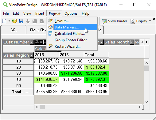Select grand total cell $595,163.95
Screen dimensions: 156x120
pyautogui.click(x=96, y=92)
